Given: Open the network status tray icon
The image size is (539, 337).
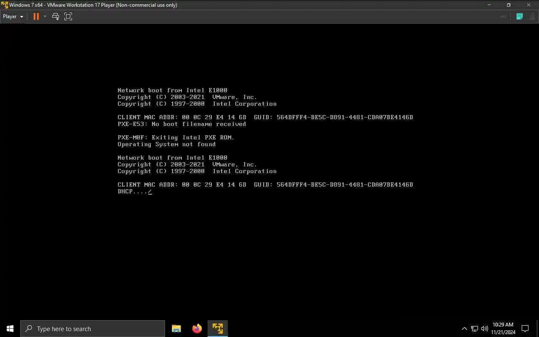Looking at the screenshot, I should coord(475,329).
